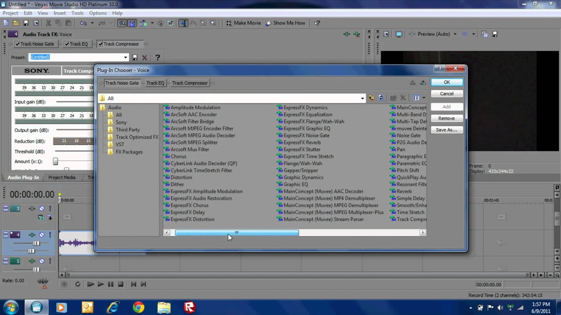Image resolution: width=561 pixels, height=315 pixels.
Task: Click Track FX icon on track 4
Action: click(x=32, y=234)
